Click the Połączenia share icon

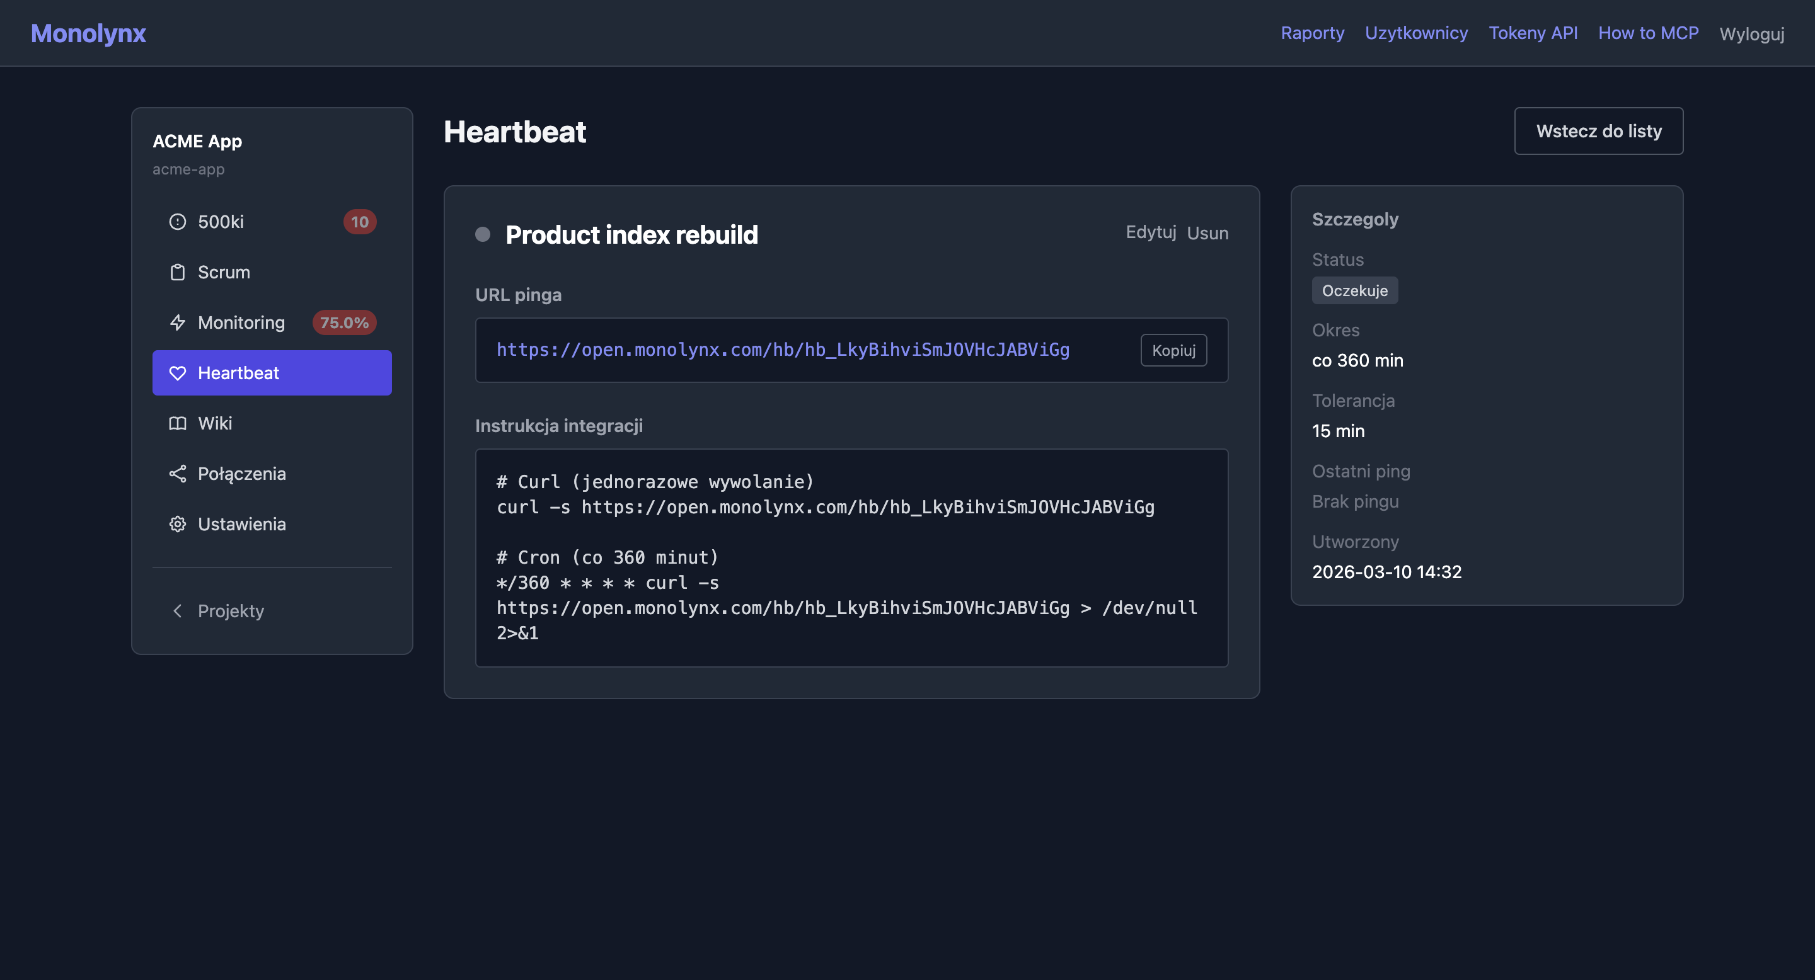pos(178,473)
